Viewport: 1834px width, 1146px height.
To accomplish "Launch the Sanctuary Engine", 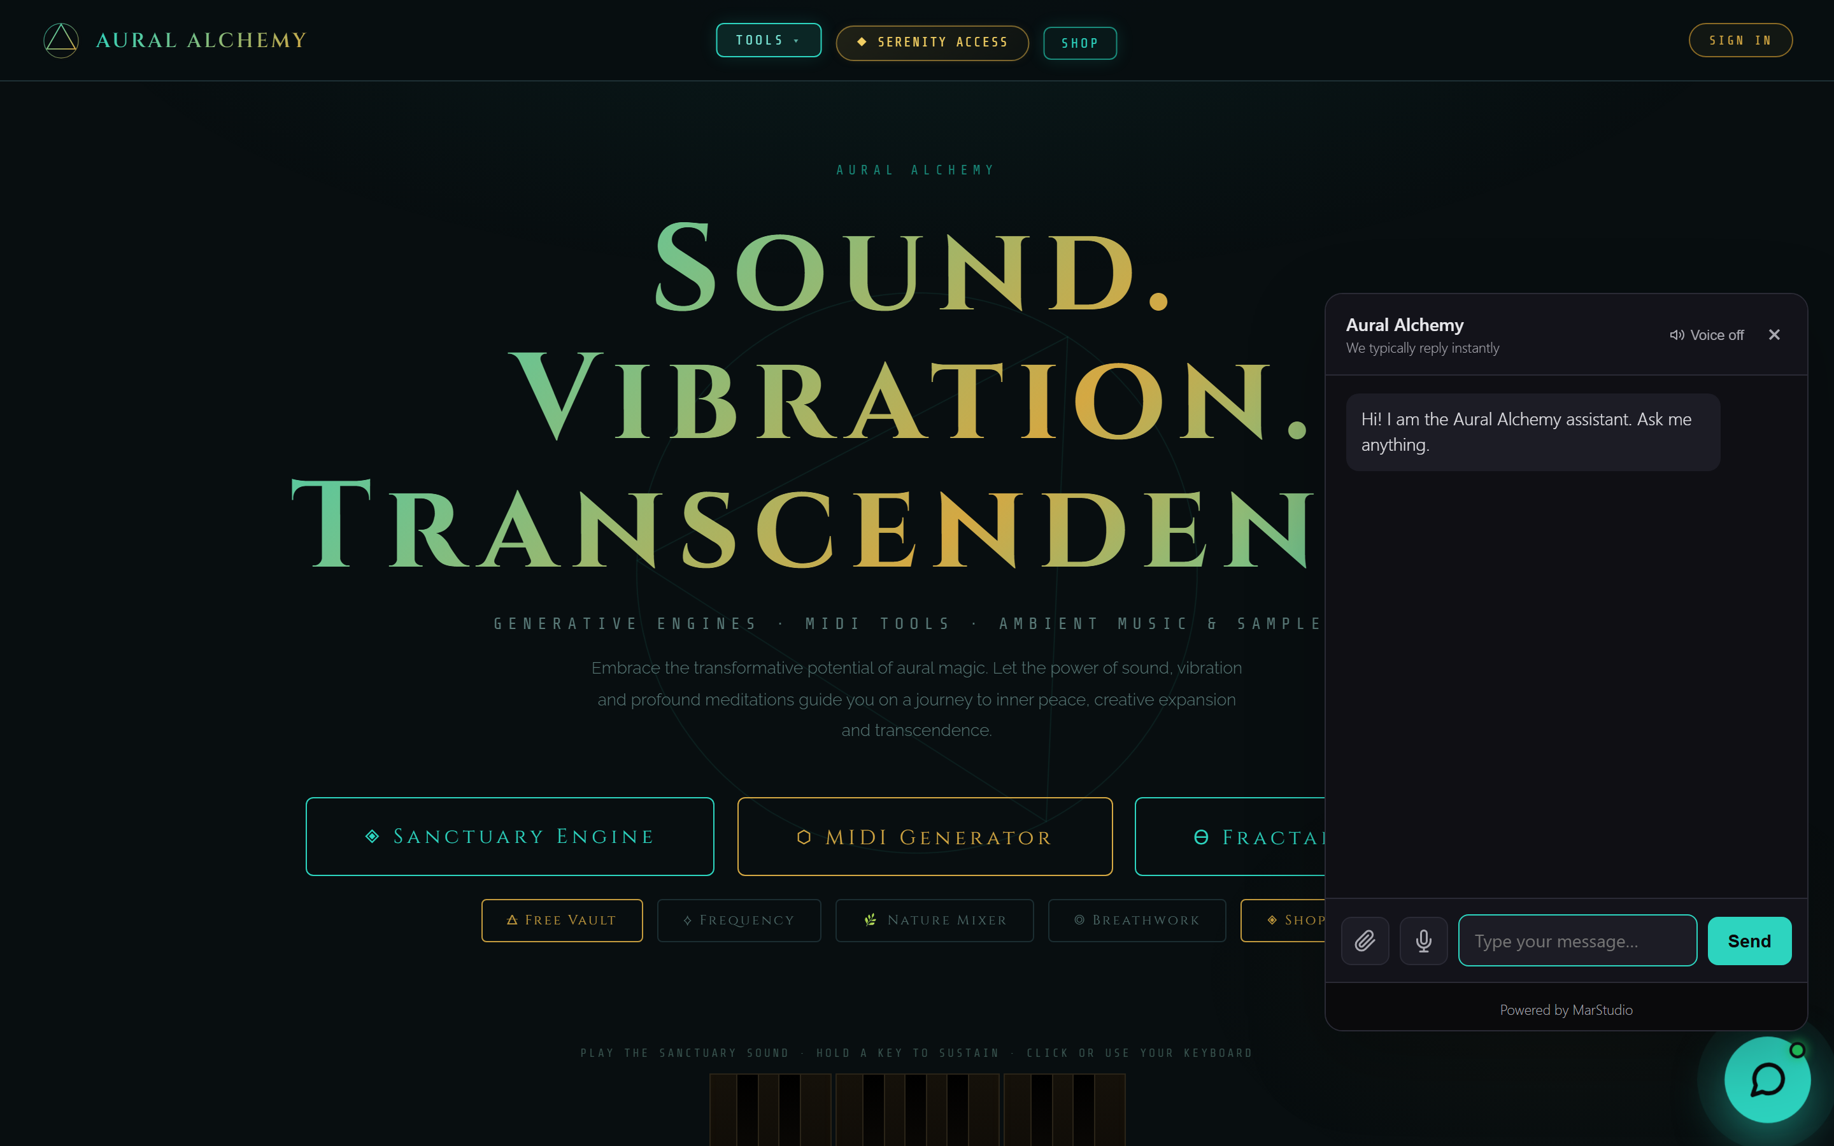I will click(x=510, y=836).
